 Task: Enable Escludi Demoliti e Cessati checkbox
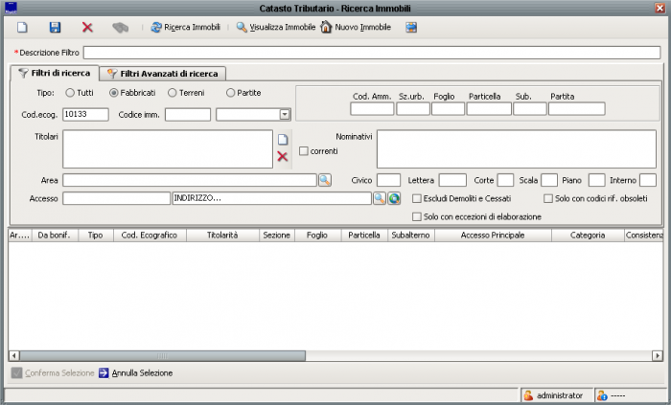pyautogui.click(x=416, y=198)
